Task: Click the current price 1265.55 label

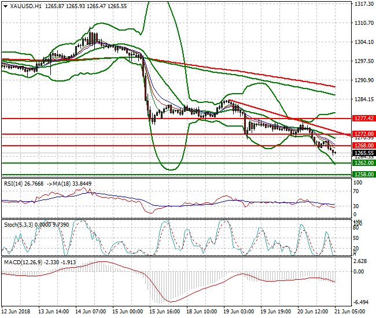Action: [x=363, y=153]
